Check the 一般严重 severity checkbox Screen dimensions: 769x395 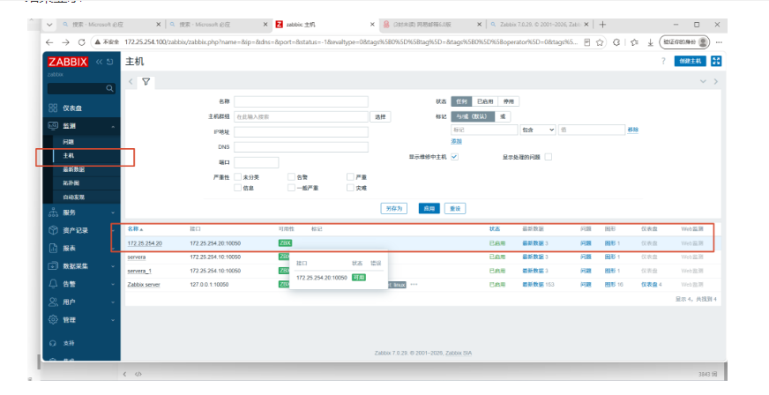click(291, 188)
